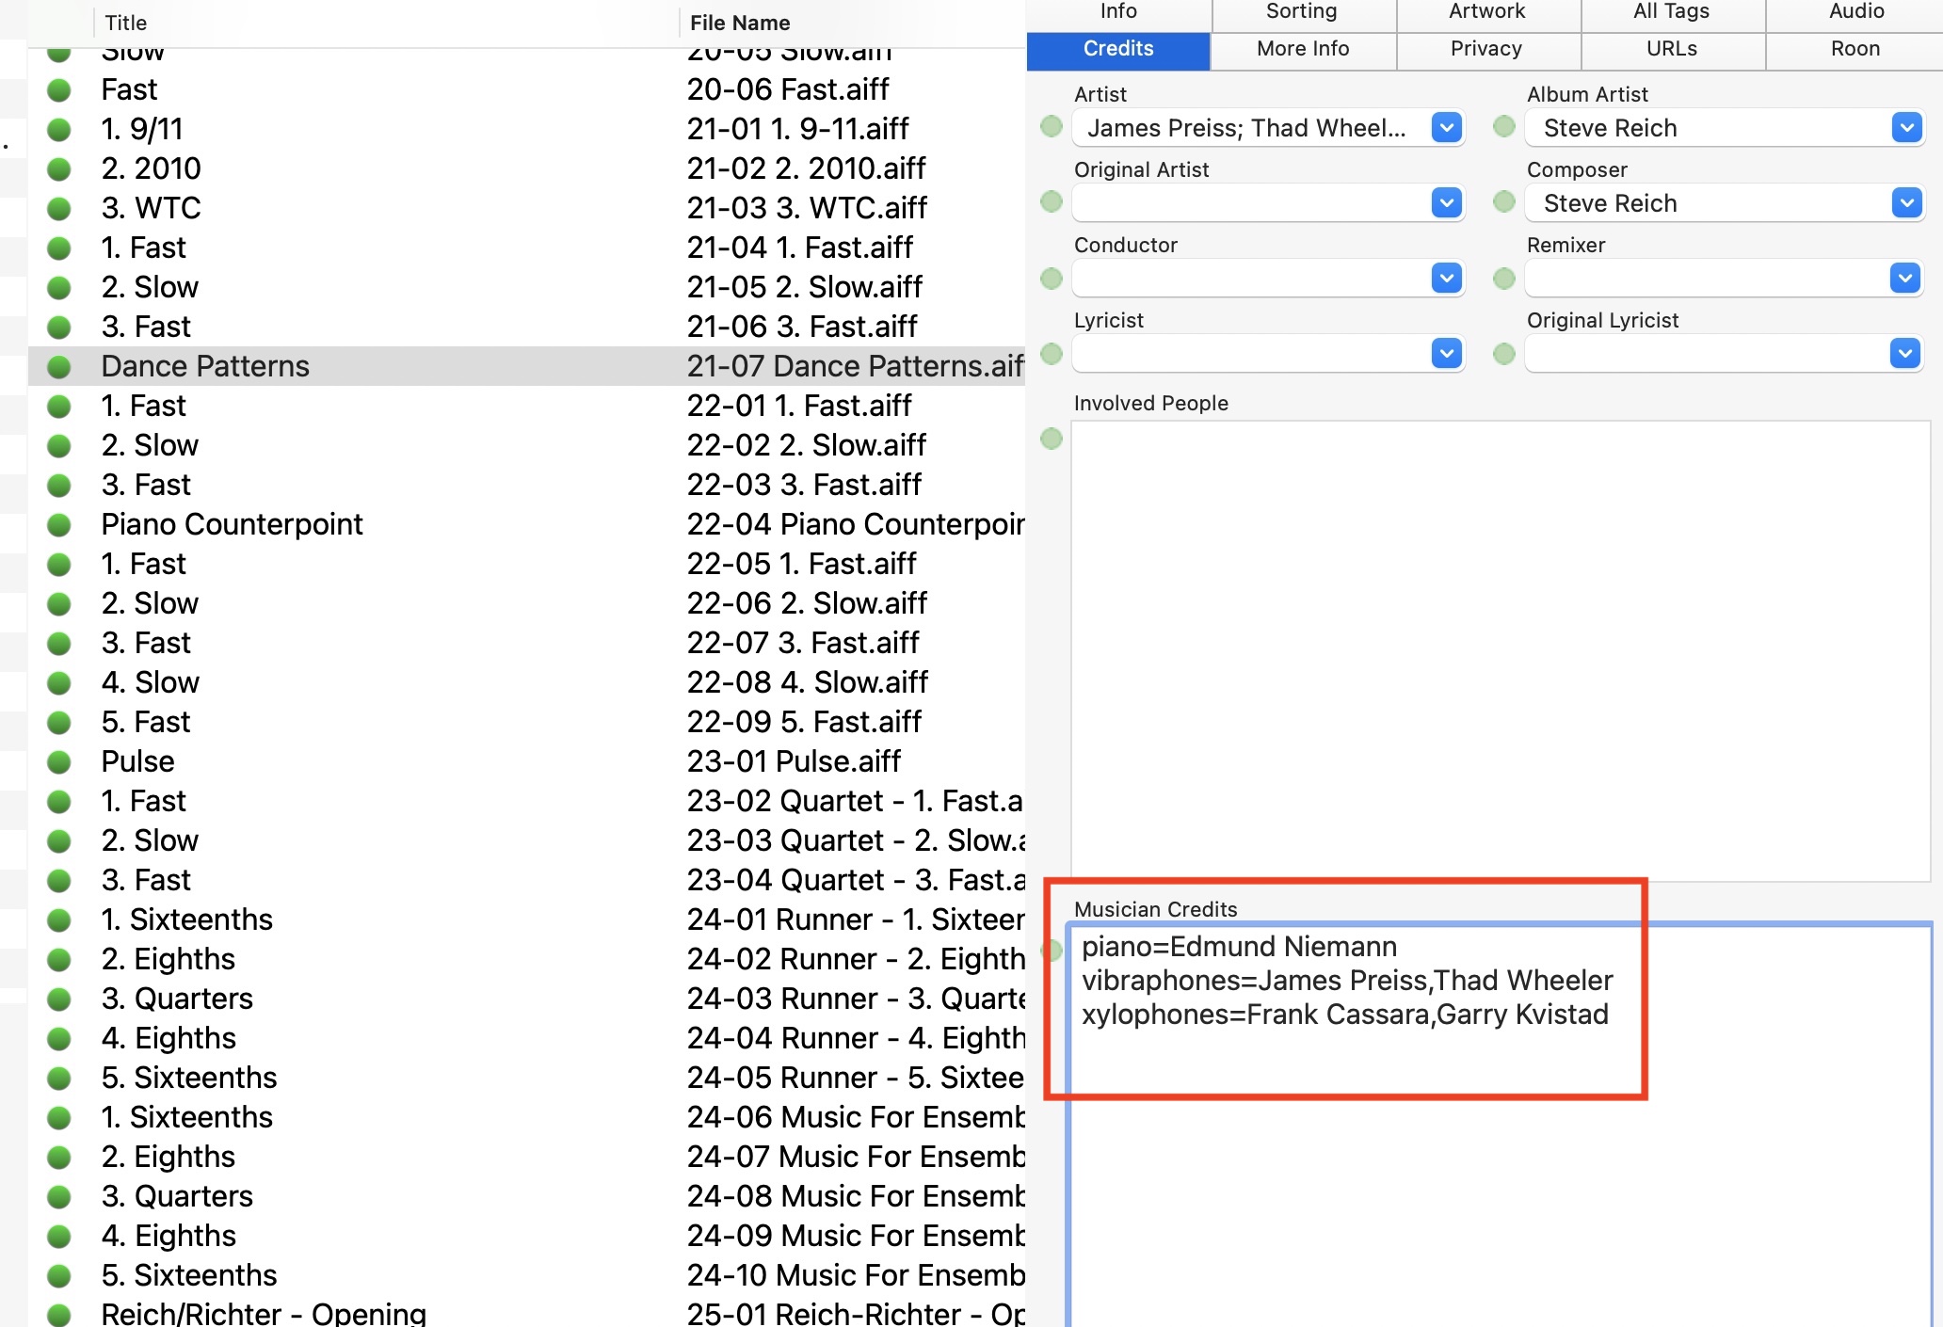Viewport: 1943px width, 1327px height.
Task: Click the green status dot beside Dance Patterns
Action: pyautogui.click(x=59, y=367)
